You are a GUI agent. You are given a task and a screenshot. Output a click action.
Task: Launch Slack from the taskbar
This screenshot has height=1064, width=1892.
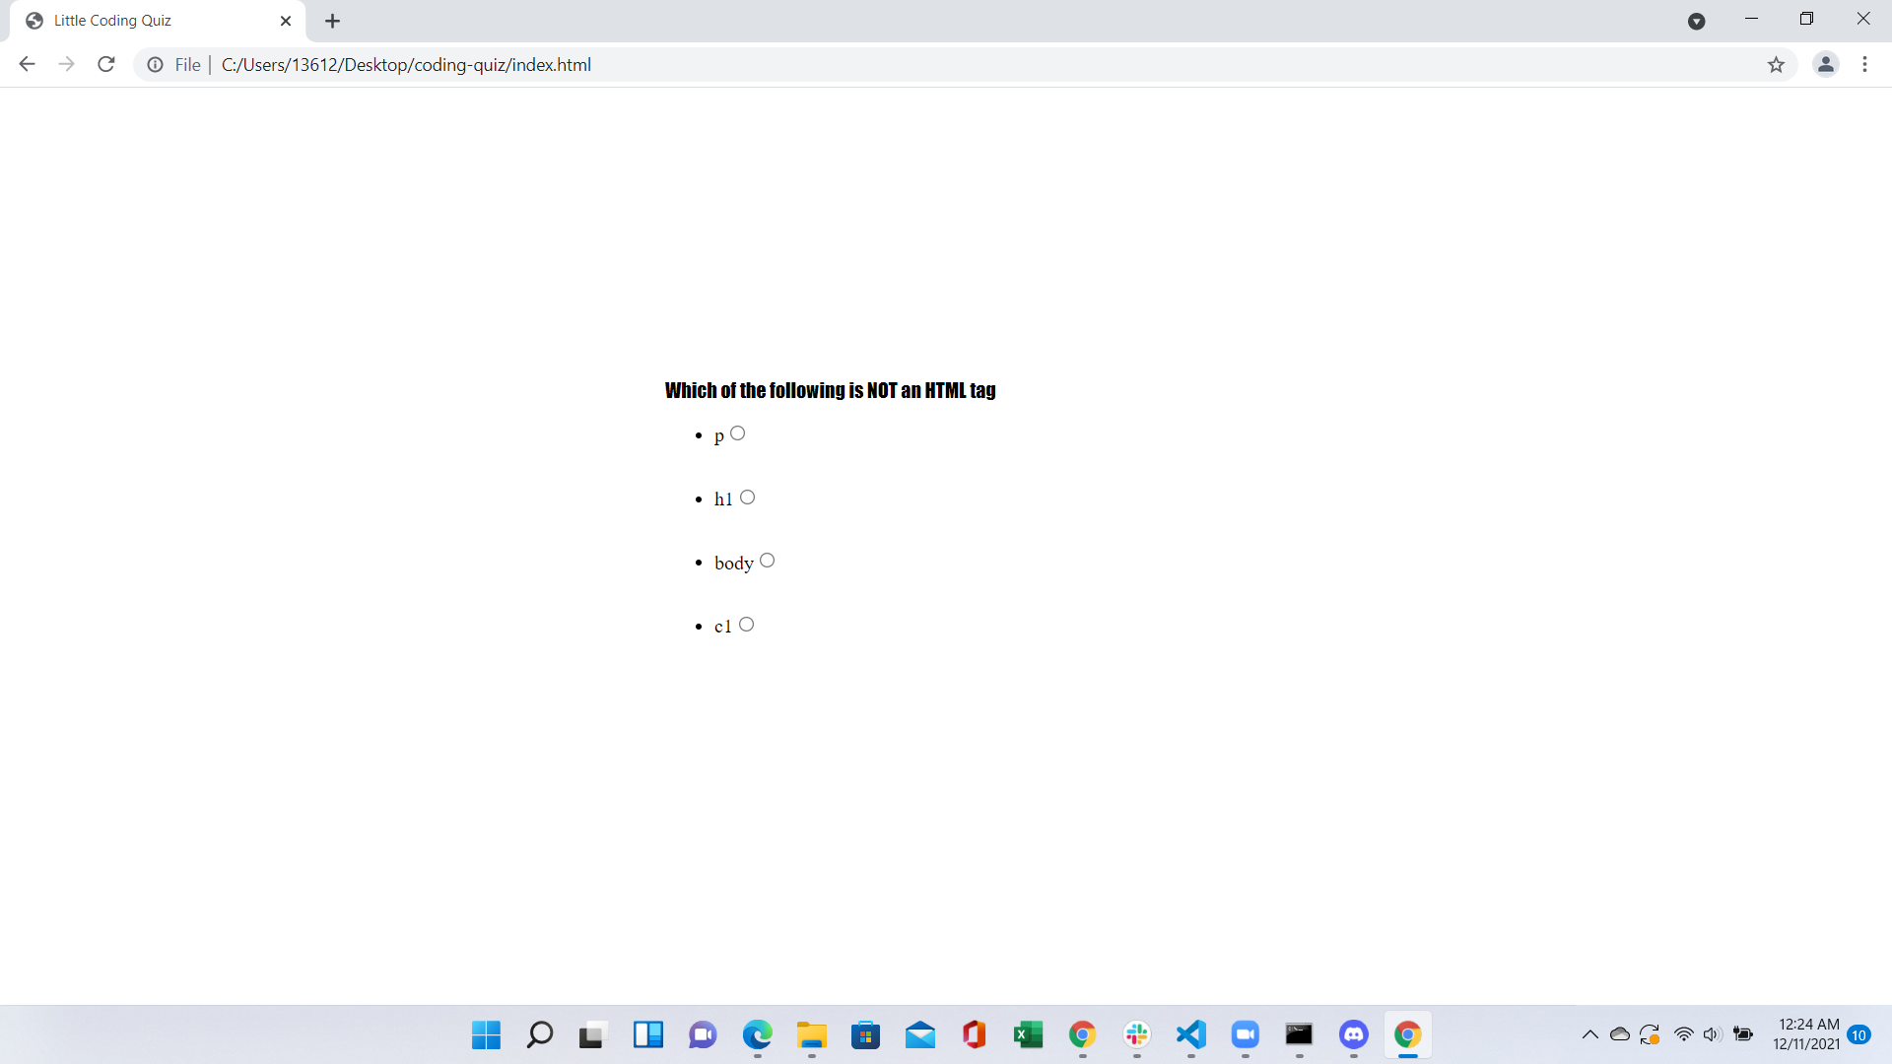(1137, 1035)
